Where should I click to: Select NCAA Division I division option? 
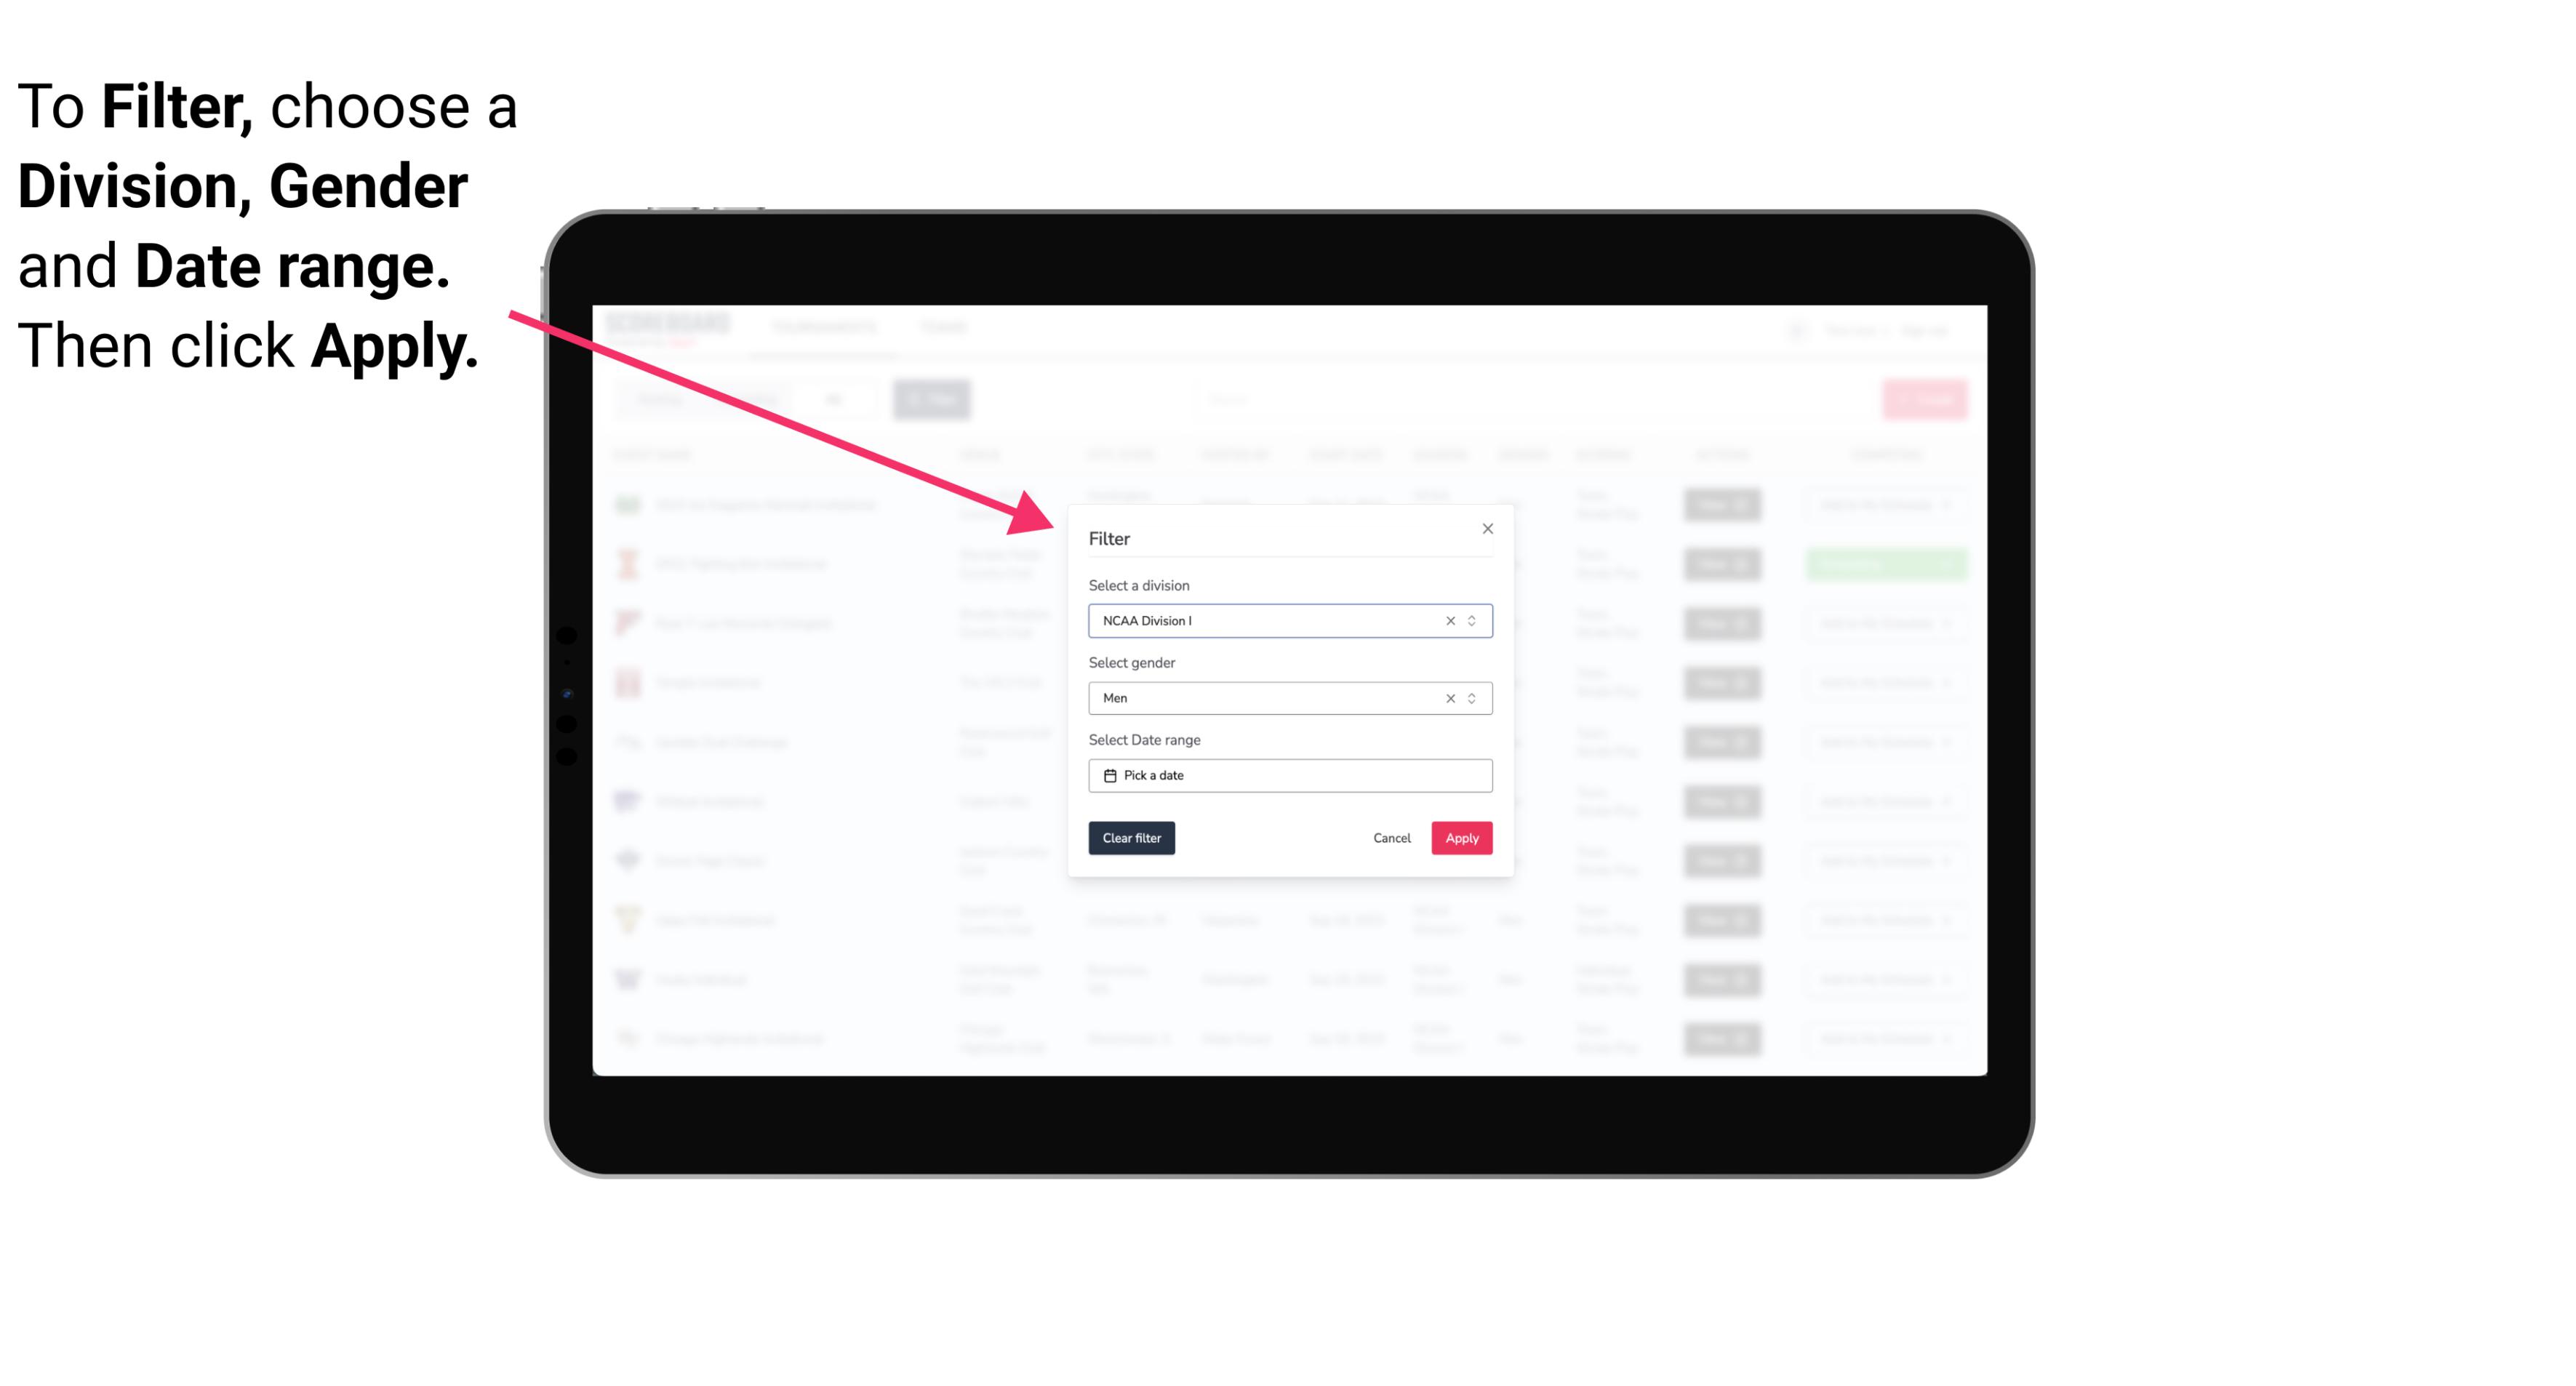tap(1289, 620)
